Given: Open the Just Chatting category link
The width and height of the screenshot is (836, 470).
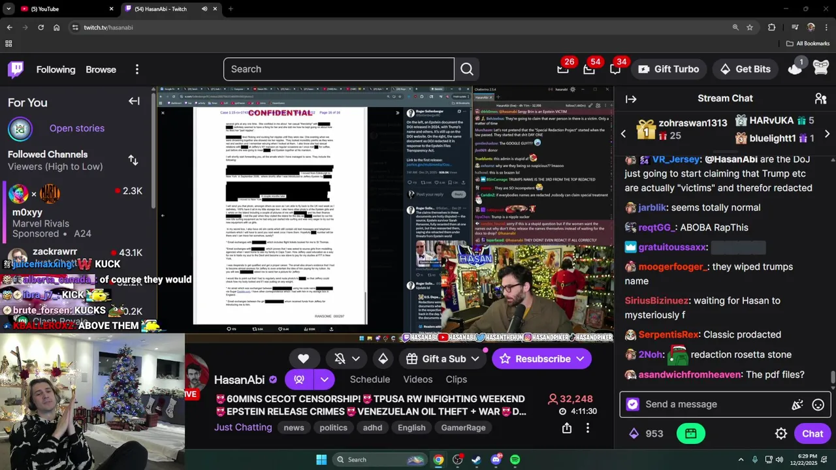Looking at the screenshot, I should (243, 428).
